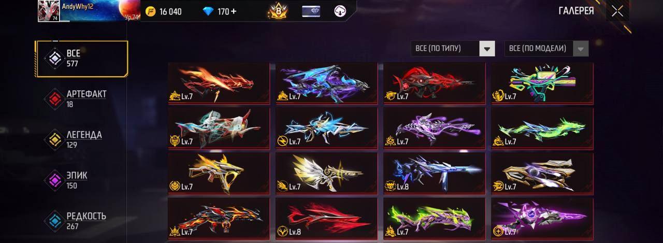
Task: Expand the ВСЕ (ПО МОДЕЛИ) dropdown
Action: click(546, 49)
